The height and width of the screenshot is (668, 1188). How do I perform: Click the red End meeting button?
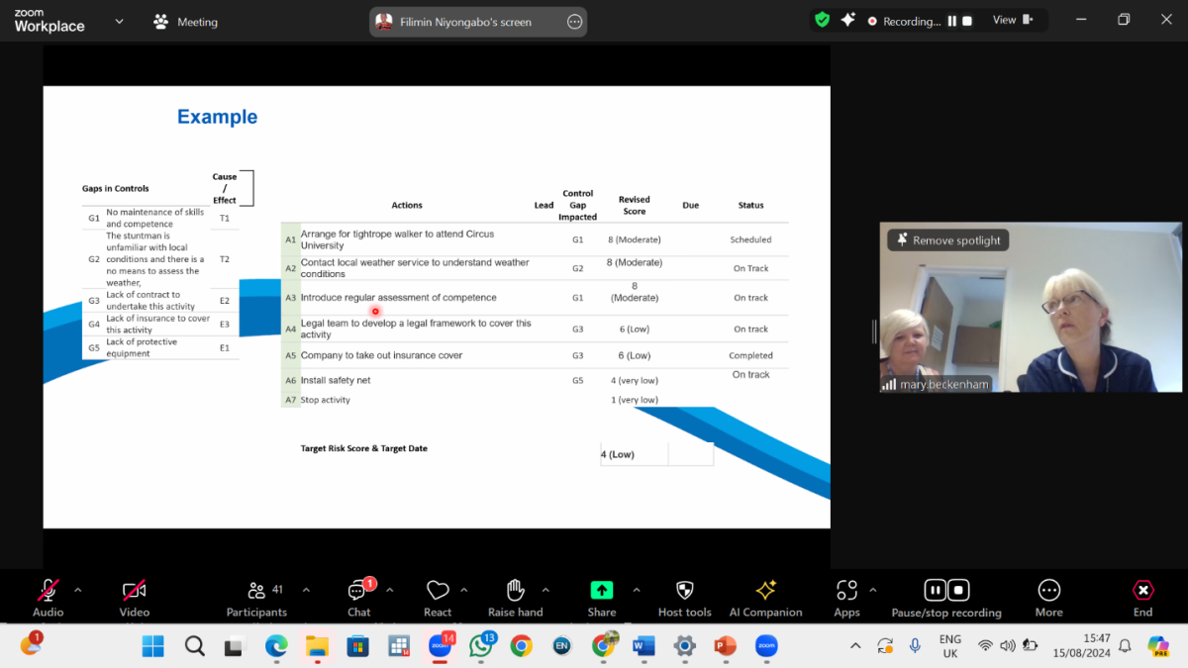point(1142,598)
